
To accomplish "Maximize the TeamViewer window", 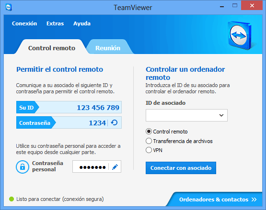I will tap(235, 5).
